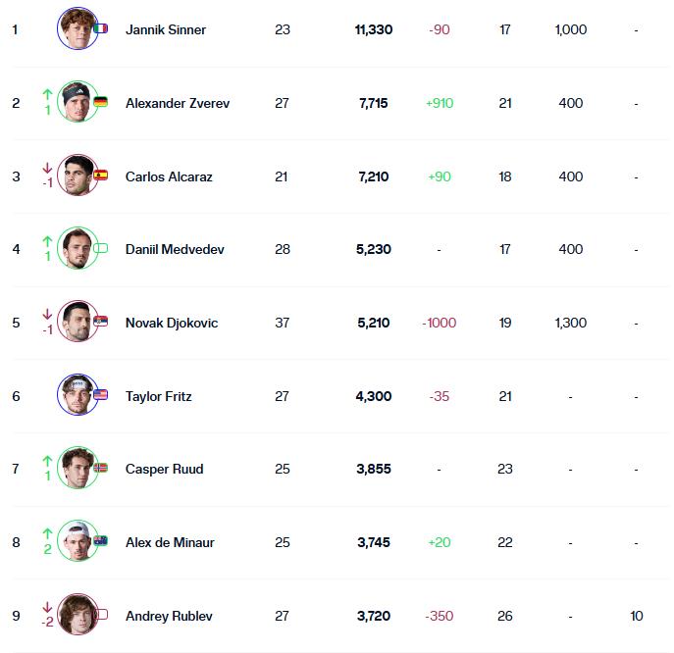674x653 pixels.
Task: Click the Spanish flag beside Alcaraz
Action: [x=101, y=176]
